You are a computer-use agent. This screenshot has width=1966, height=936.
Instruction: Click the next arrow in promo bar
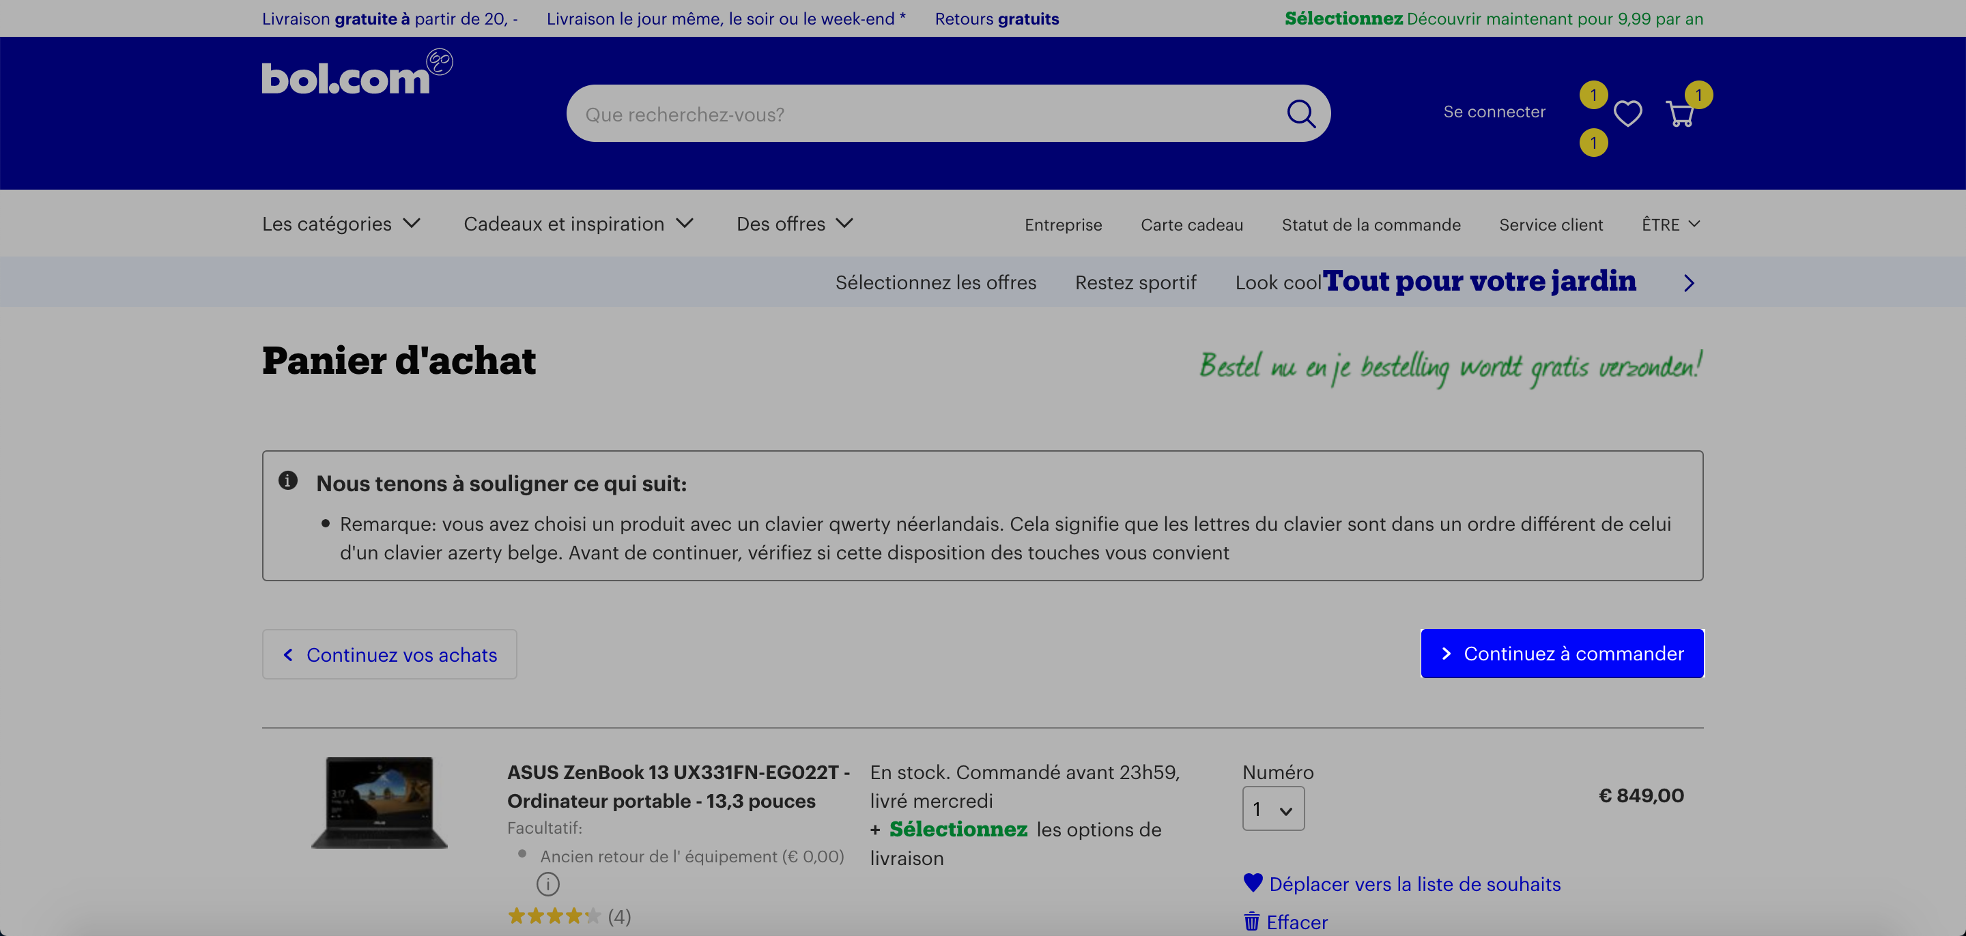click(x=1689, y=283)
